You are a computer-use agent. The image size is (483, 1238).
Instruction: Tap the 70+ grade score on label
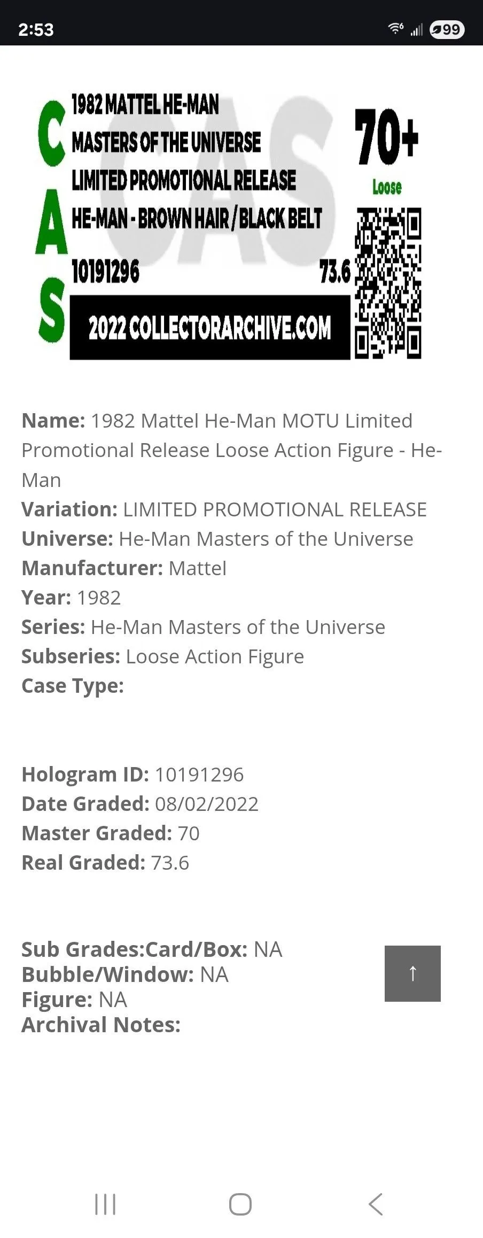[x=386, y=137]
